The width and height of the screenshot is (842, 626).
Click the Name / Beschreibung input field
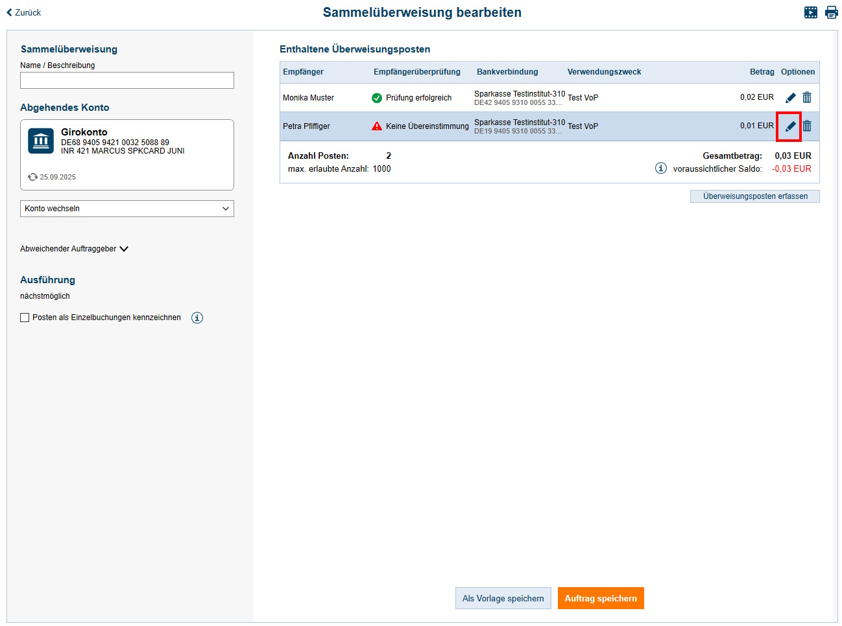127,80
